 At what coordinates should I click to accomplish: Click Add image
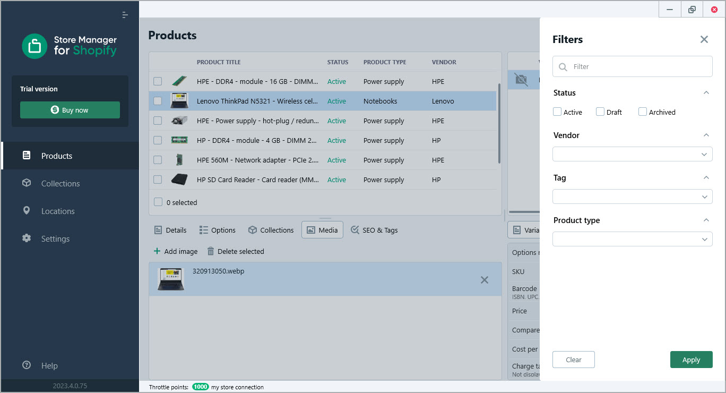175,251
